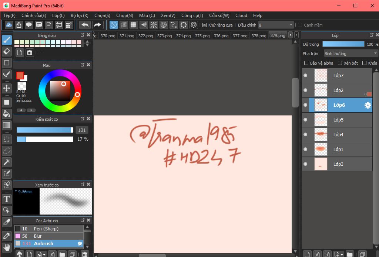Viewport: 379px width, 257px height.
Task: Switch to the 375.png tab
Action: [202, 36]
